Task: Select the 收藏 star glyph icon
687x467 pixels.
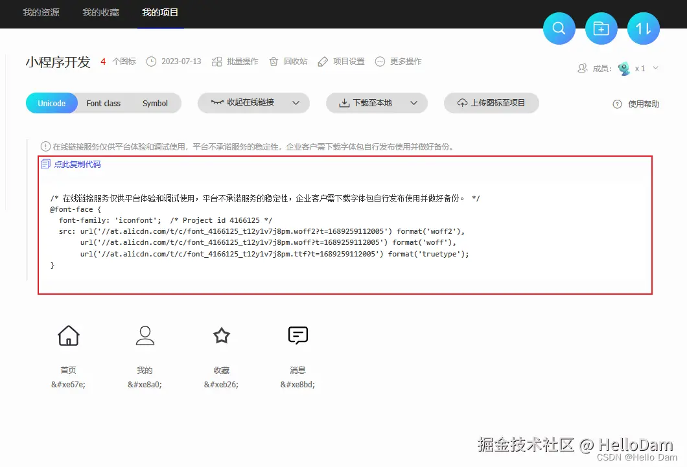Action: [x=221, y=336]
